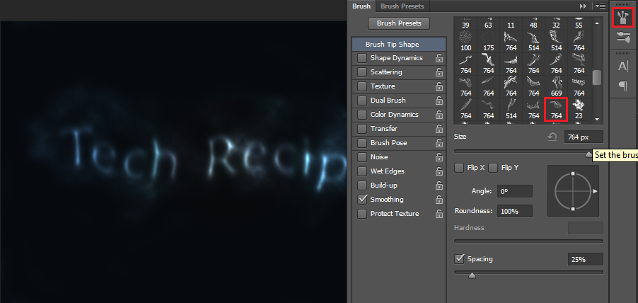Toggle the Texture lock icon
Viewport: 638px width, 303px height.
click(x=439, y=86)
